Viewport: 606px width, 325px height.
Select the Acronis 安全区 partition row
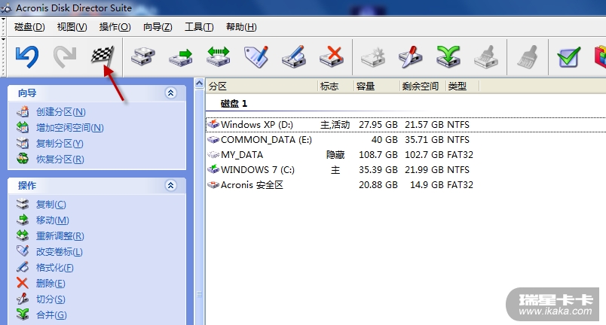(x=406, y=184)
